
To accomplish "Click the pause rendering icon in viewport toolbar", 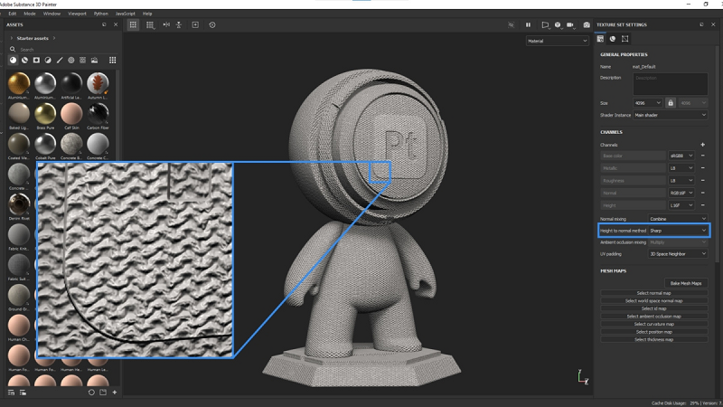I will click(529, 24).
